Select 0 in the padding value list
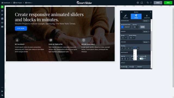The width and height of the screenshot is (174, 98). click(x=135, y=50)
